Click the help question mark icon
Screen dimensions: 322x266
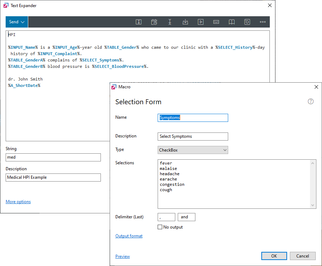311,101
